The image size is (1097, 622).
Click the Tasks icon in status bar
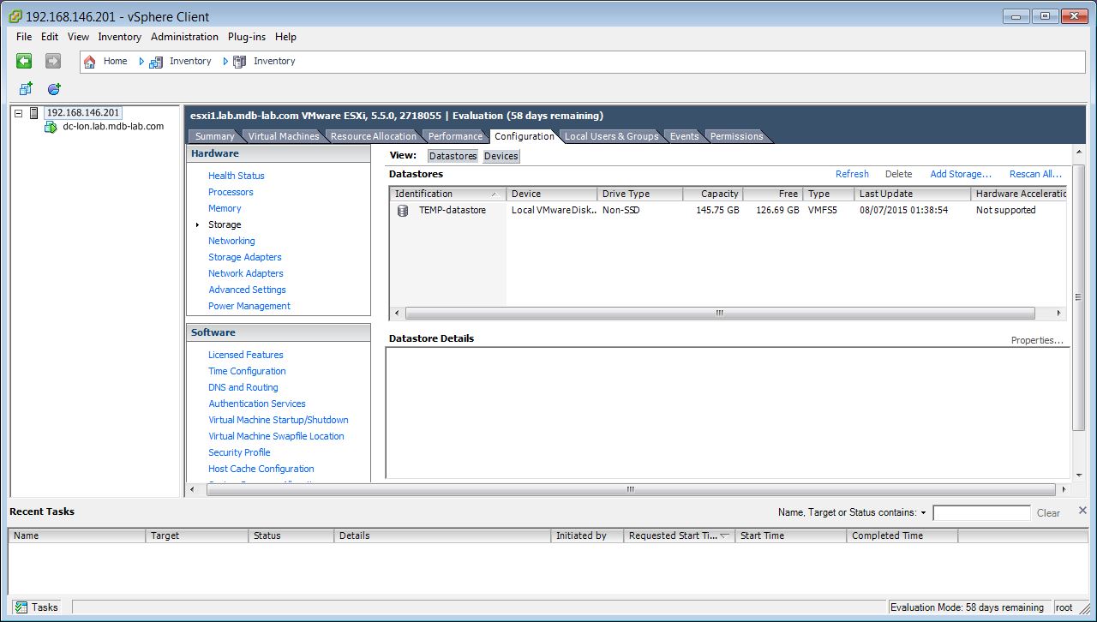21,607
